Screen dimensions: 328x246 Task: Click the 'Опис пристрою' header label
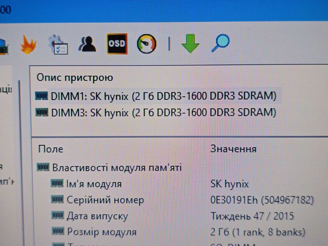coord(75,78)
